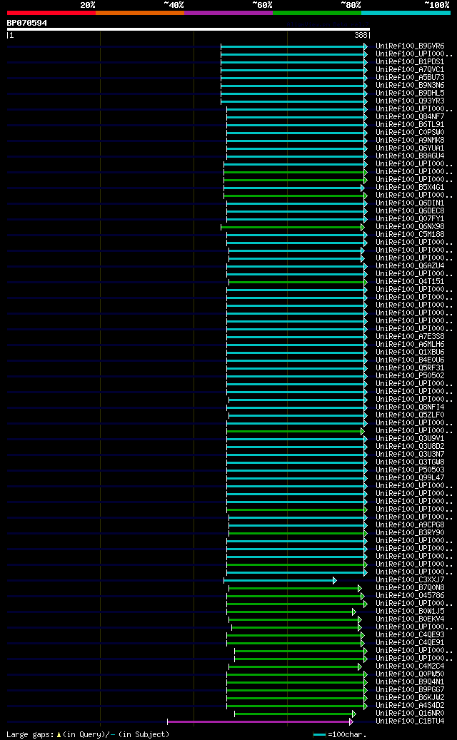Click the UniRef100_P50502 label

point(410,375)
